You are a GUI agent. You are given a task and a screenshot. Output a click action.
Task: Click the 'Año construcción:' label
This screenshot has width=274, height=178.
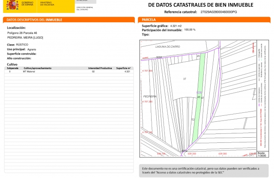pos(19,58)
